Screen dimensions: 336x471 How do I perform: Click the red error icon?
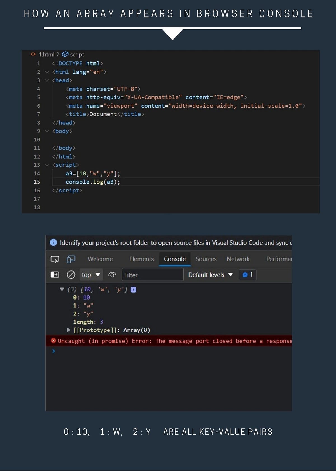53,341
